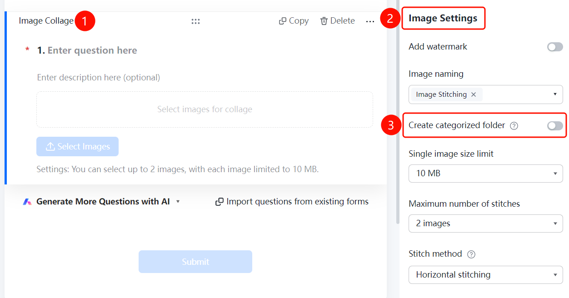Viewport: 569px width, 298px height.
Task: Expand Generate More Questions with AI arrow
Action: (178, 202)
